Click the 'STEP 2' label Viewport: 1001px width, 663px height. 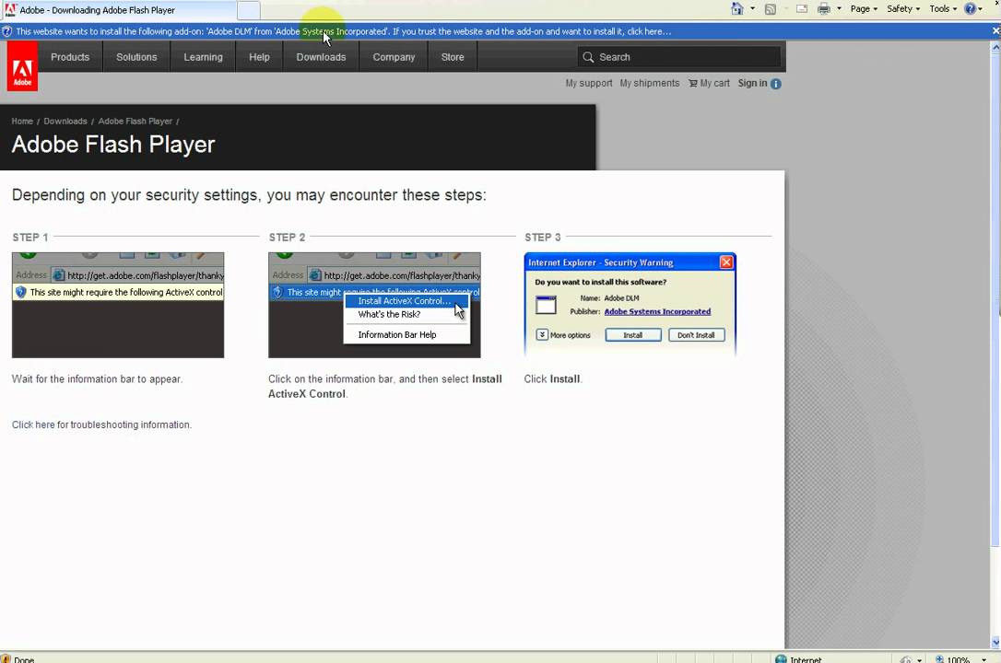(x=287, y=238)
